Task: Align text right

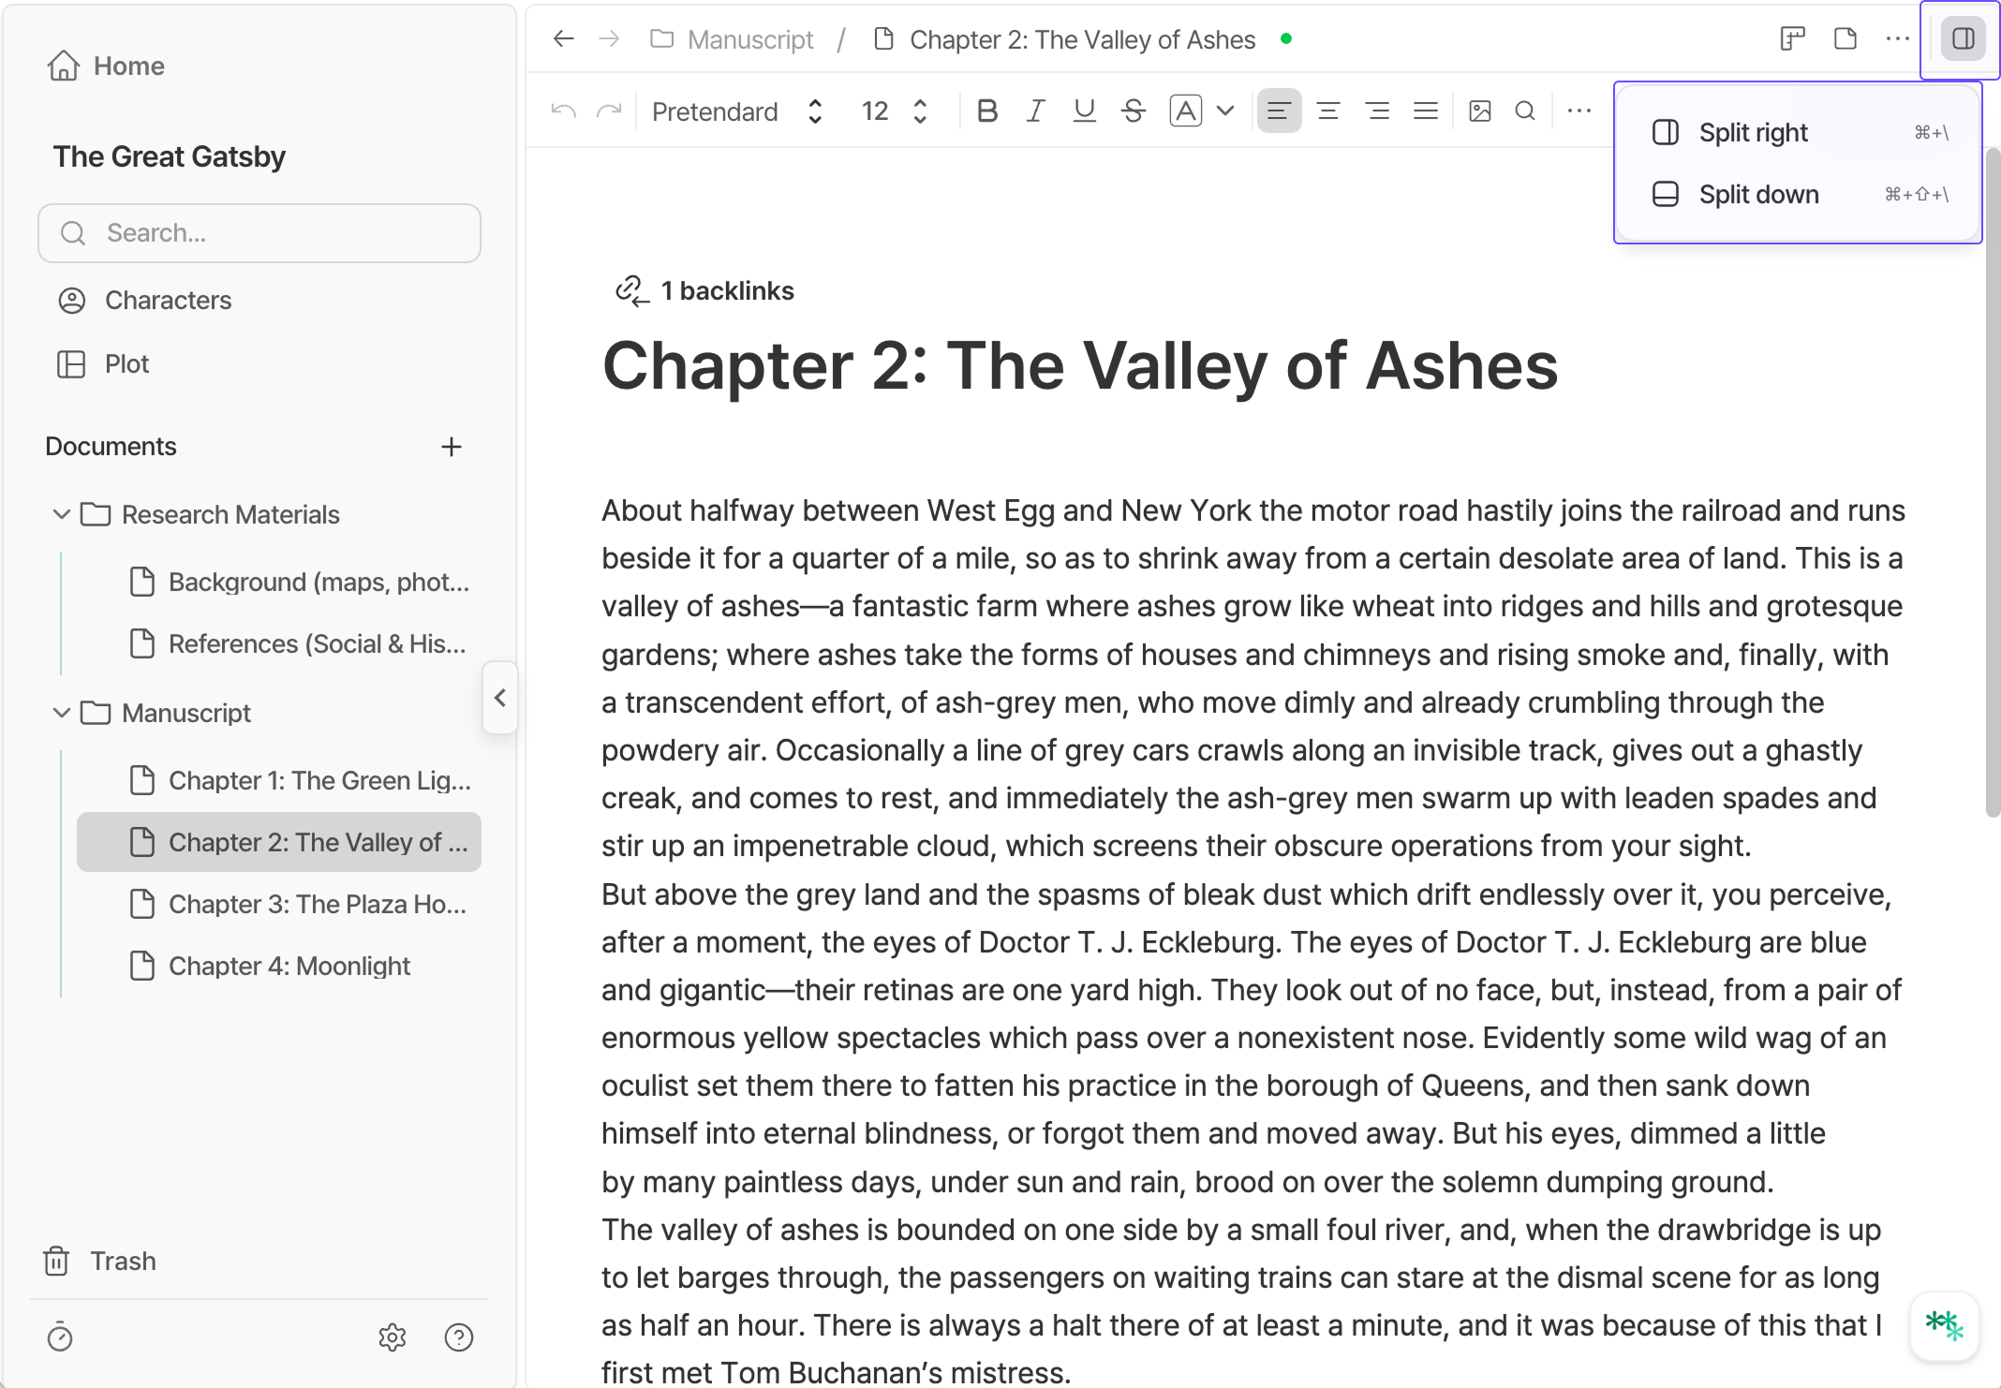Action: (1377, 111)
